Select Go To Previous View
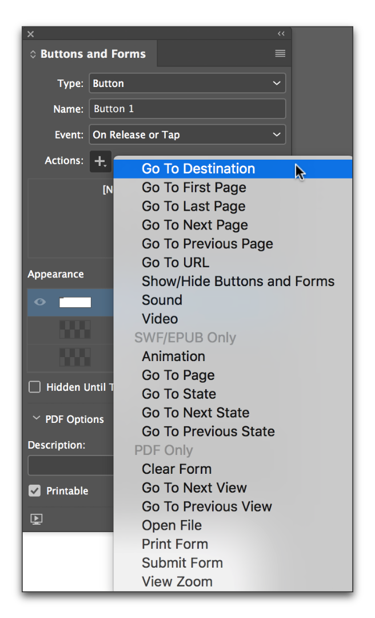Viewport: 375px width, 618px height. pos(207,506)
